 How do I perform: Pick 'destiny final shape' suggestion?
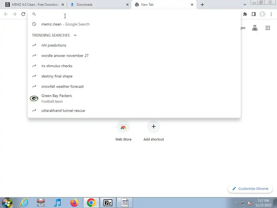(x=134, y=76)
